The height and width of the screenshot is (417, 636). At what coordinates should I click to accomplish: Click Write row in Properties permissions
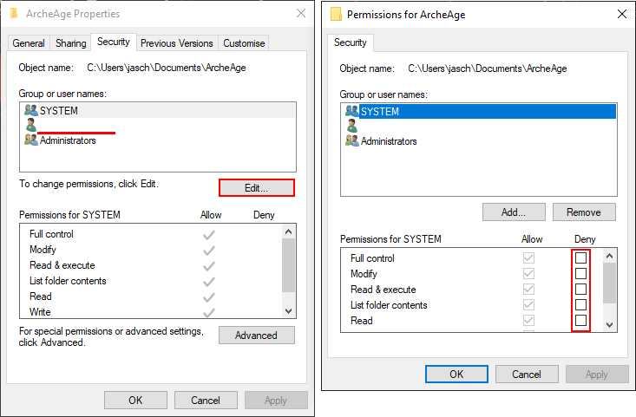[x=151, y=311]
